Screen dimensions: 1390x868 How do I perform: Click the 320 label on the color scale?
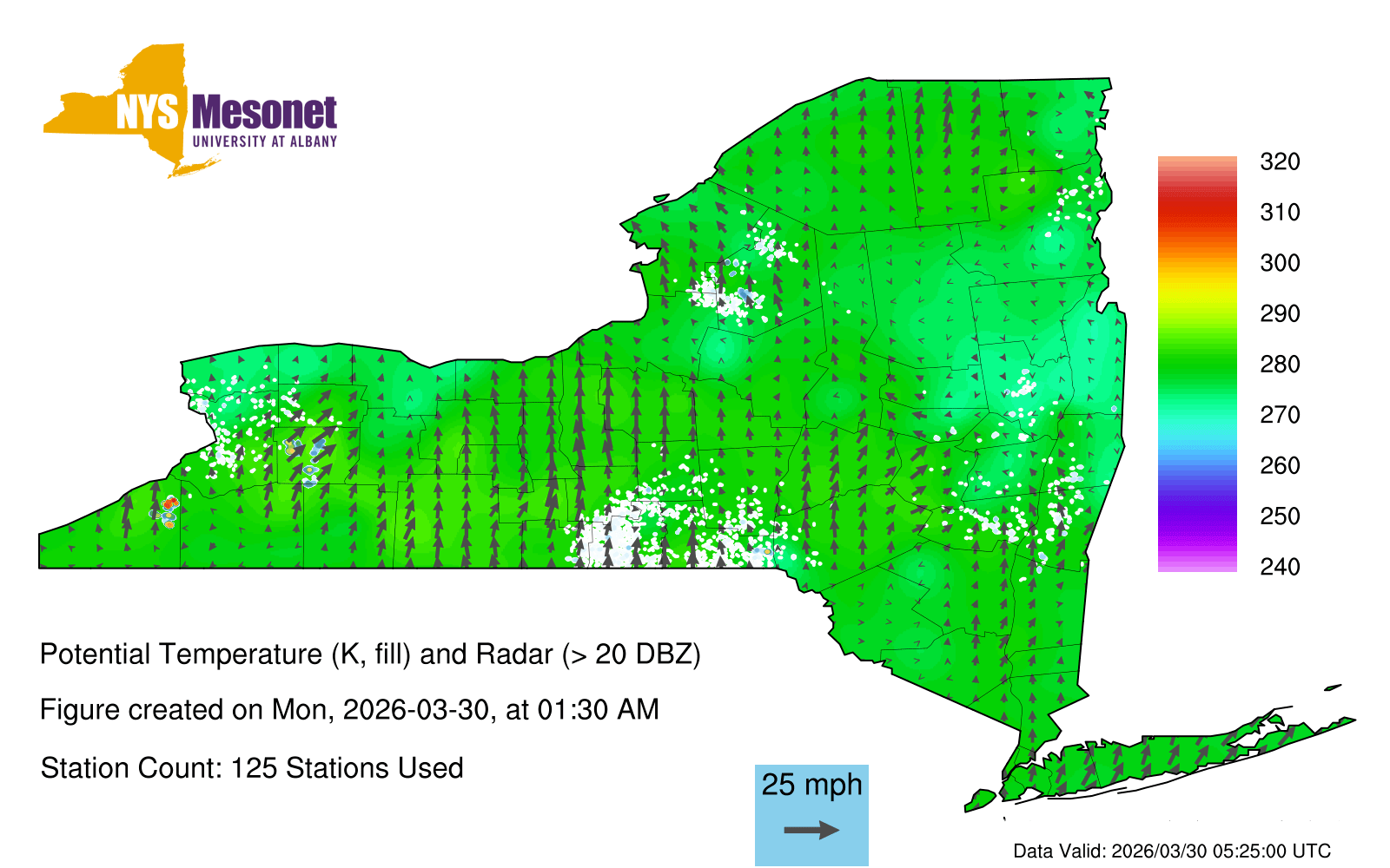coord(1280,161)
